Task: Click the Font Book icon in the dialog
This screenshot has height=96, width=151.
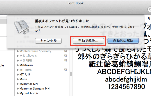Action: [22, 27]
